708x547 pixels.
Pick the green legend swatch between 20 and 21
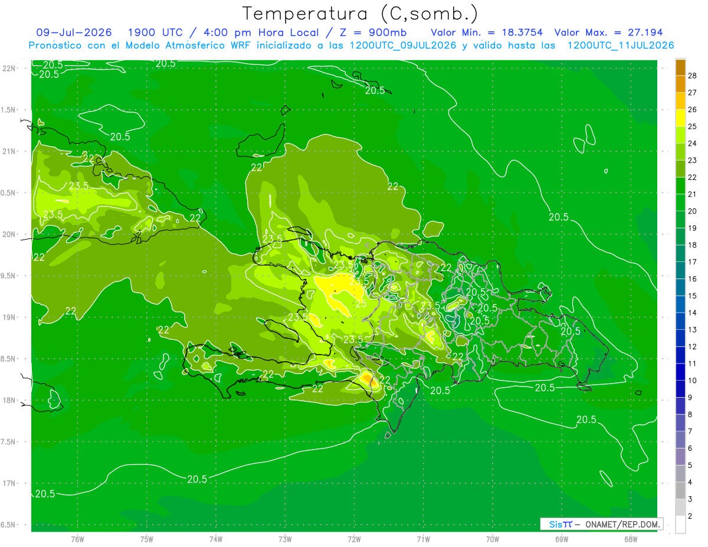tap(680, 203)
